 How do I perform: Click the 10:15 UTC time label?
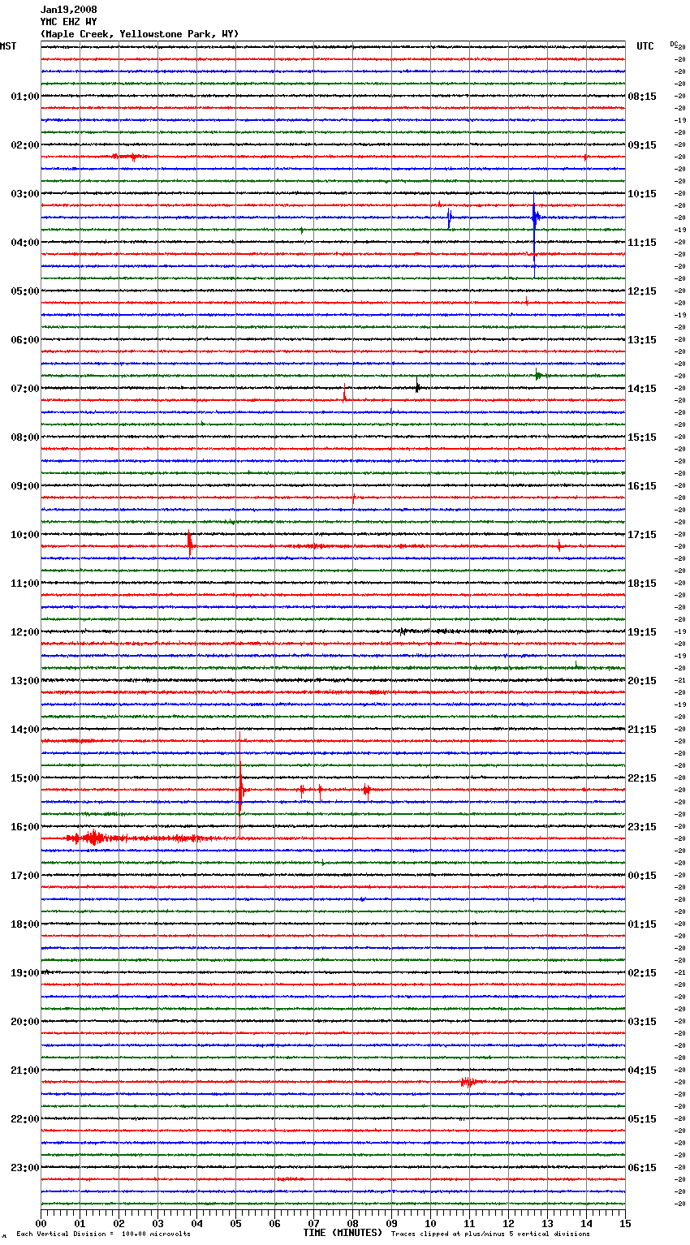(x=642, y=194)
